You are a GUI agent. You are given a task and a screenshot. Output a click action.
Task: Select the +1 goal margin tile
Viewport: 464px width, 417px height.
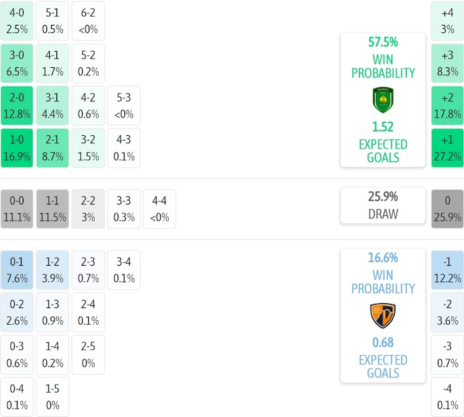point(447,148)
